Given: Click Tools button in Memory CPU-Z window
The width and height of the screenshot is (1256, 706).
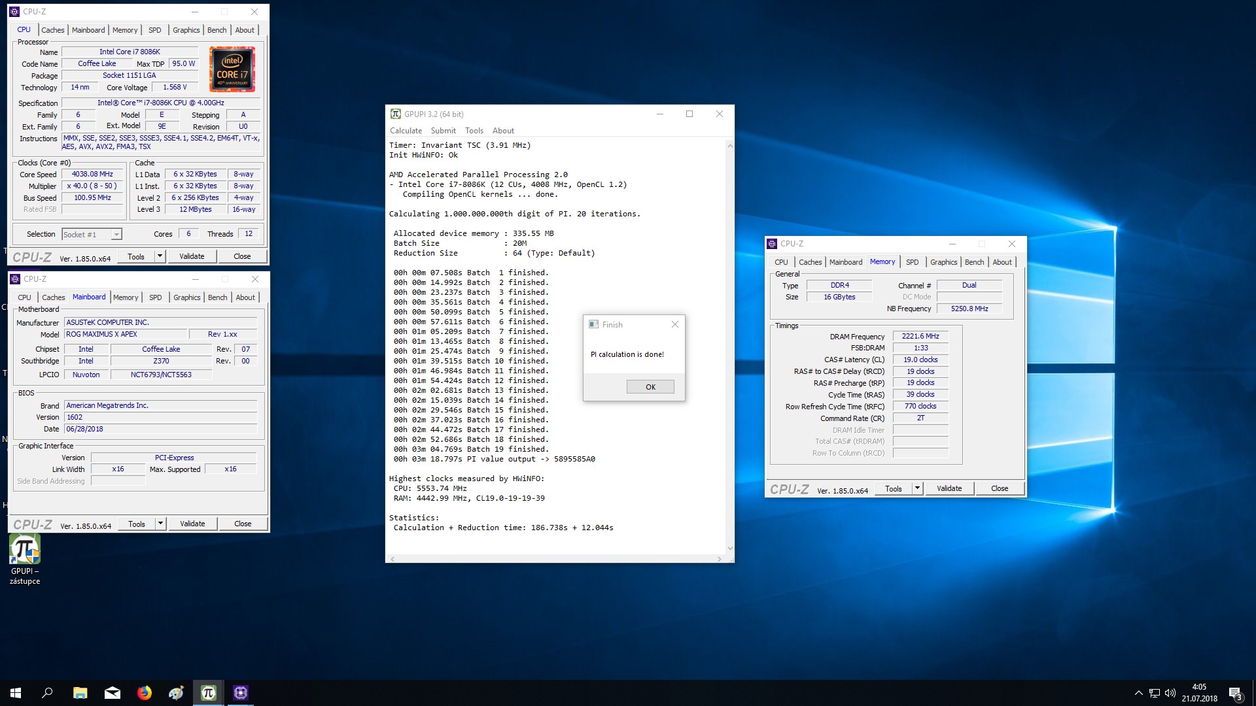Looking at the screenshot, I should point(893,488).
